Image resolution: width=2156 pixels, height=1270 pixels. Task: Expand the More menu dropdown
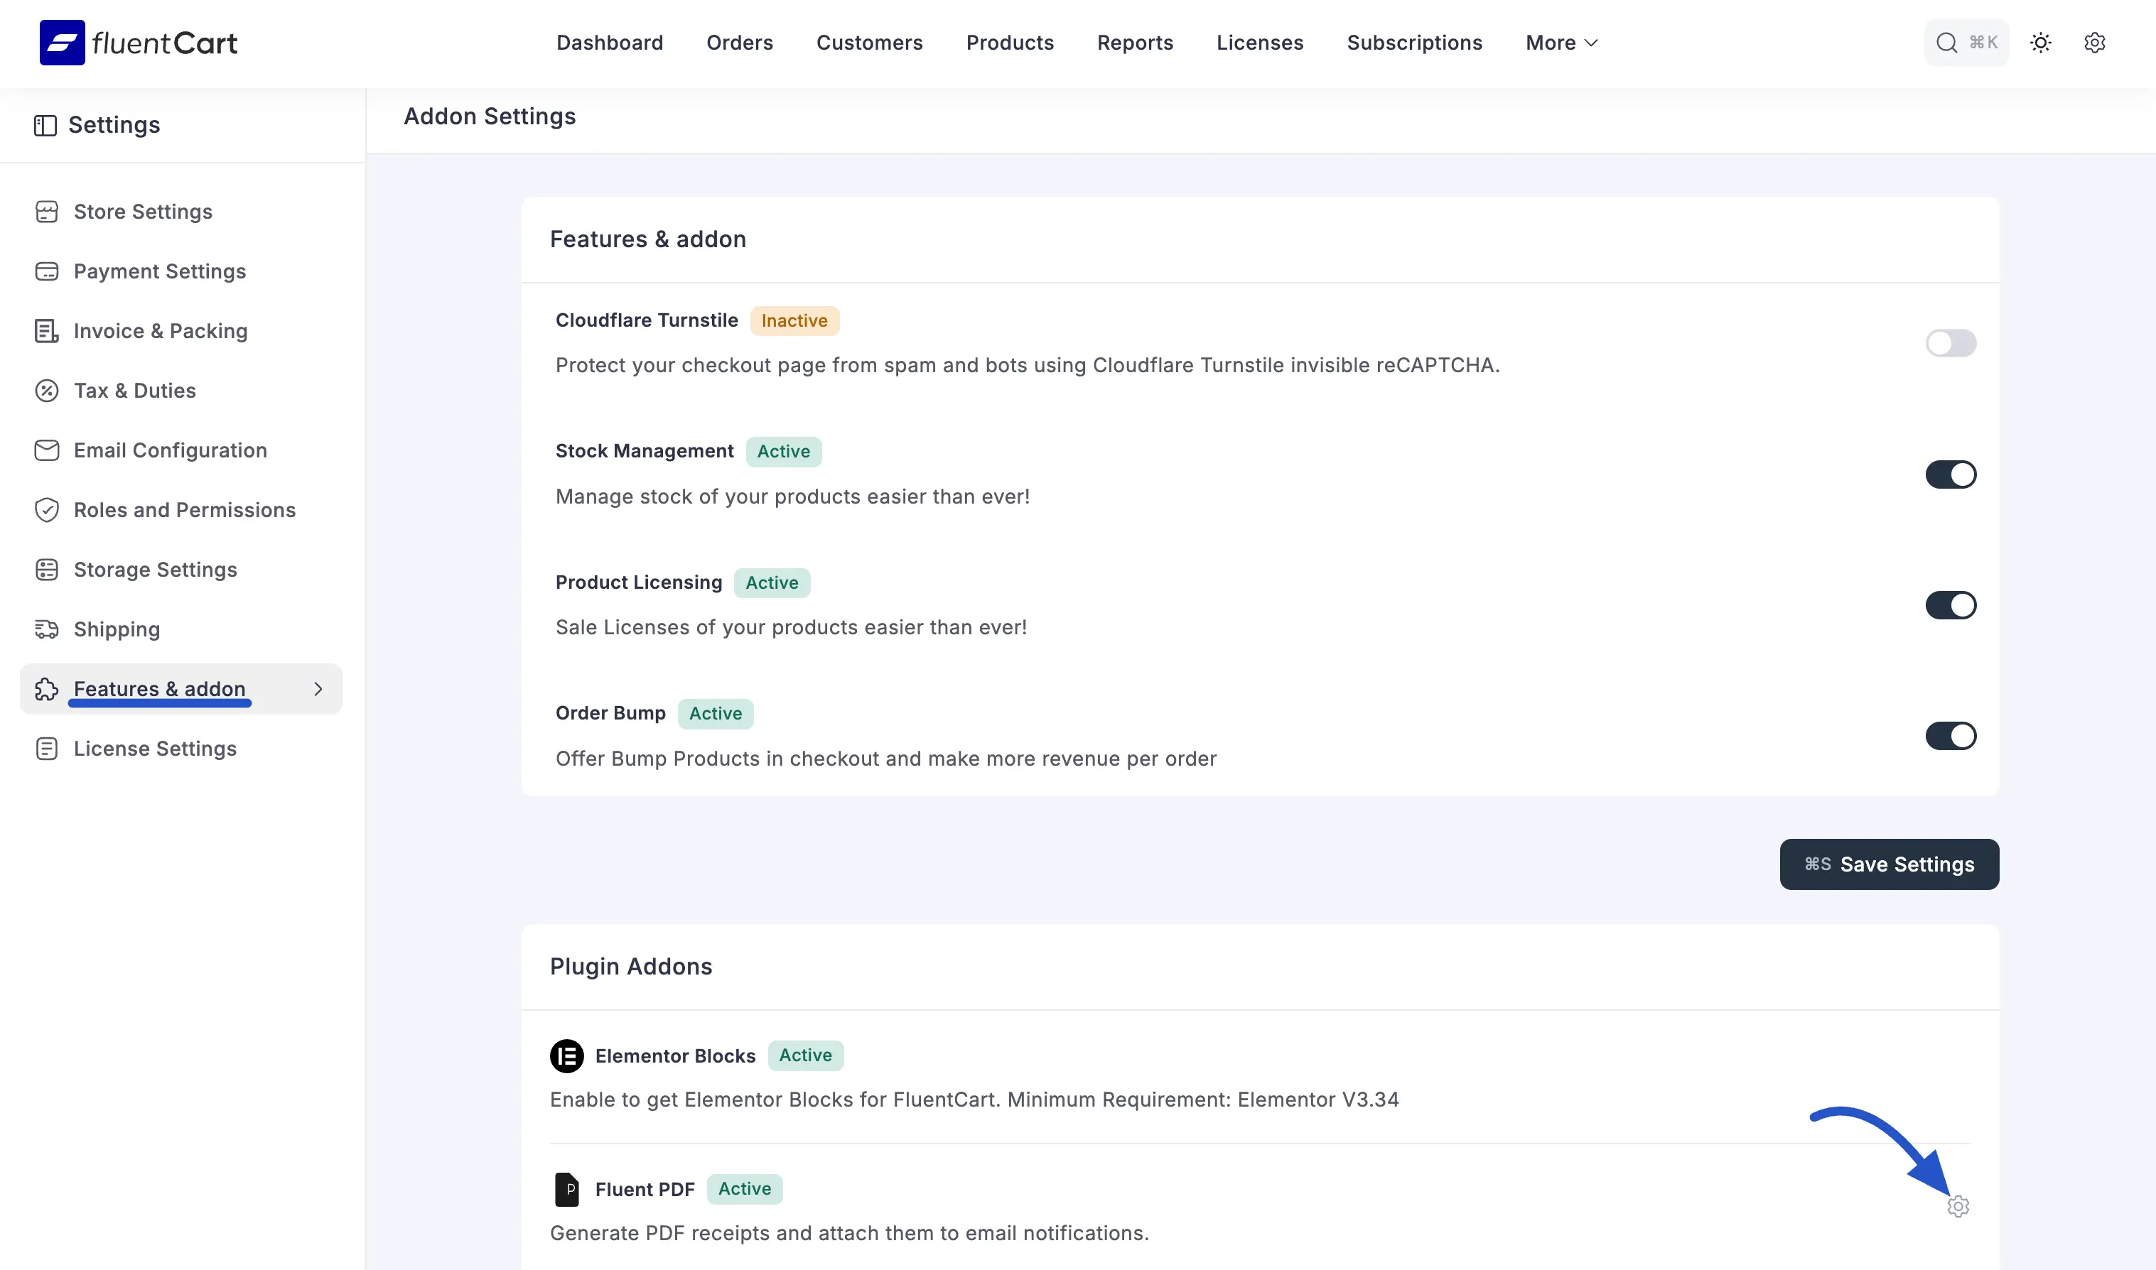click(x=1561, y=43)
